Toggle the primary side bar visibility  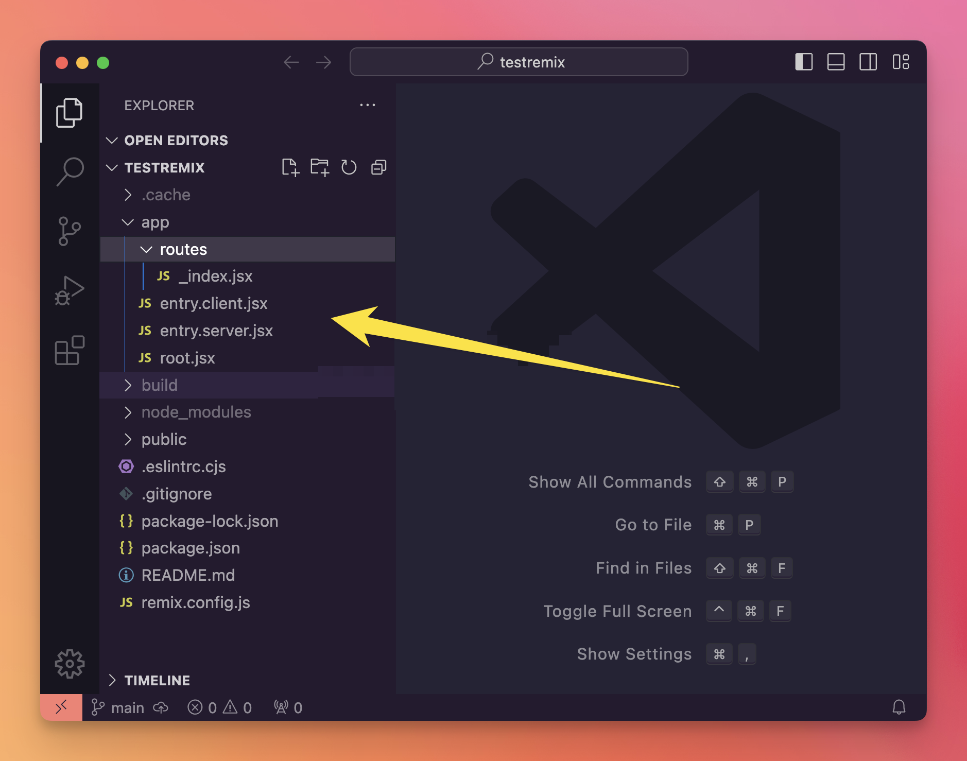pyautogui.click(x=804, y=62)
